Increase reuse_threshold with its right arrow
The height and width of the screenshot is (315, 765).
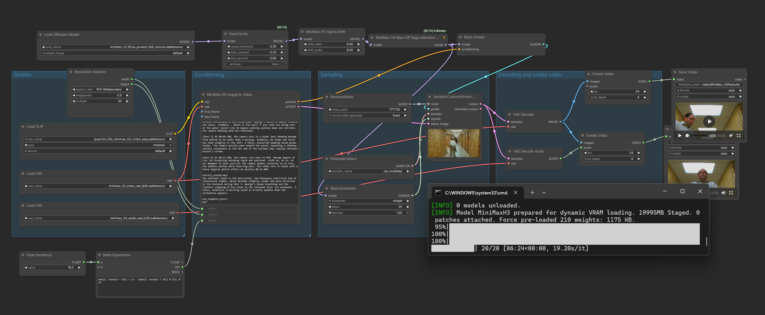282,46
